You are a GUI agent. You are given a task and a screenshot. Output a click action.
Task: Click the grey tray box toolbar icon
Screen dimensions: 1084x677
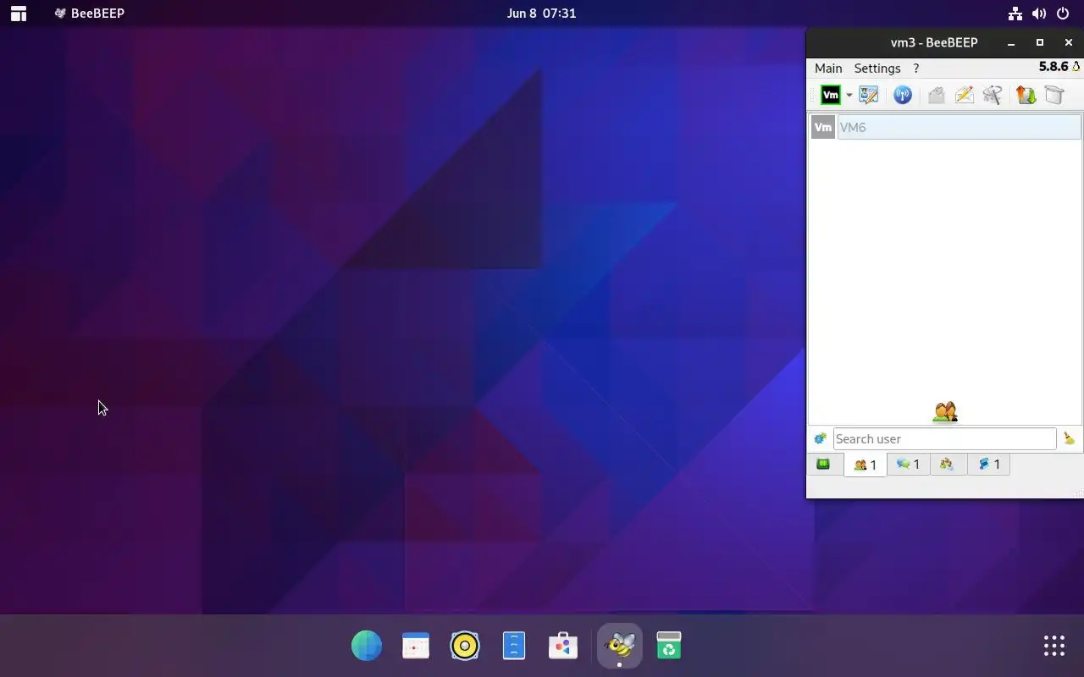click(x=1054, y=95)
